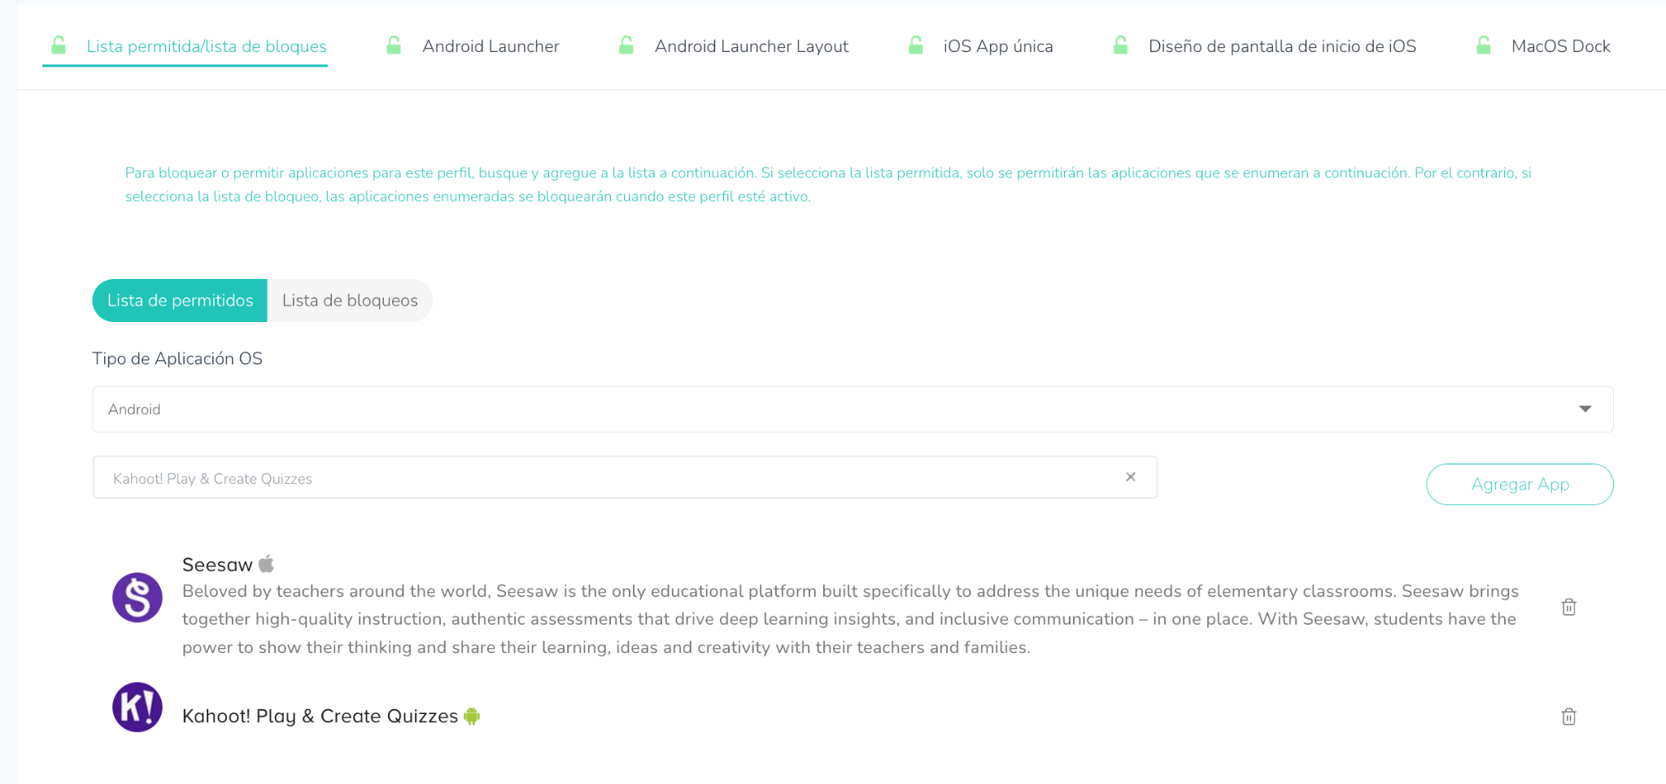The height and width of the screenshot is (784, 1666).
Task: Click lock icon beside MacOS Dock tab
Action: point(1483,46)
